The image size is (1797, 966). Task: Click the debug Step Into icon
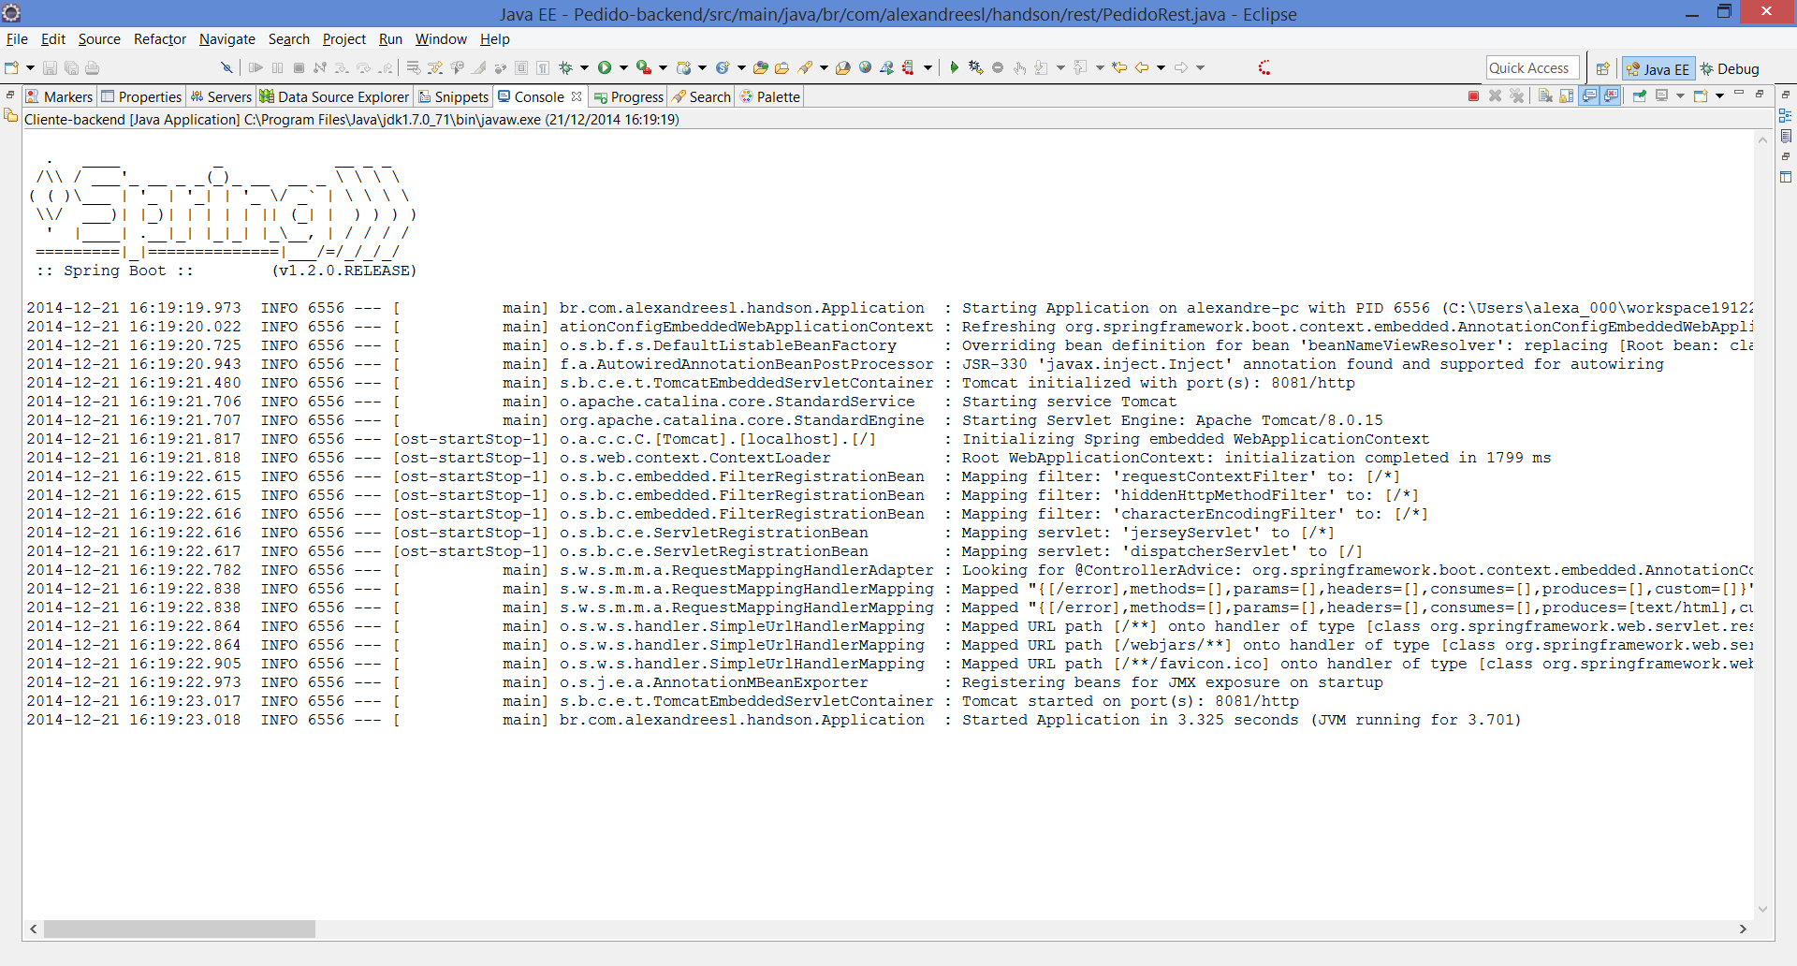click(342, 67)
